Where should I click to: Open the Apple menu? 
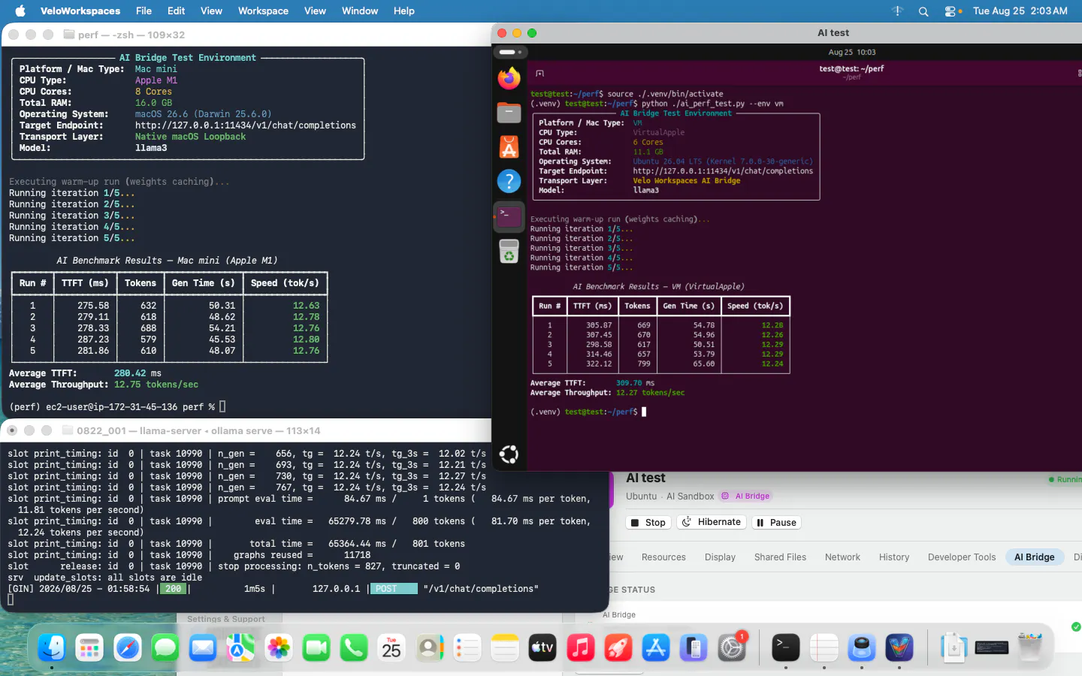[x=20, y=11]
